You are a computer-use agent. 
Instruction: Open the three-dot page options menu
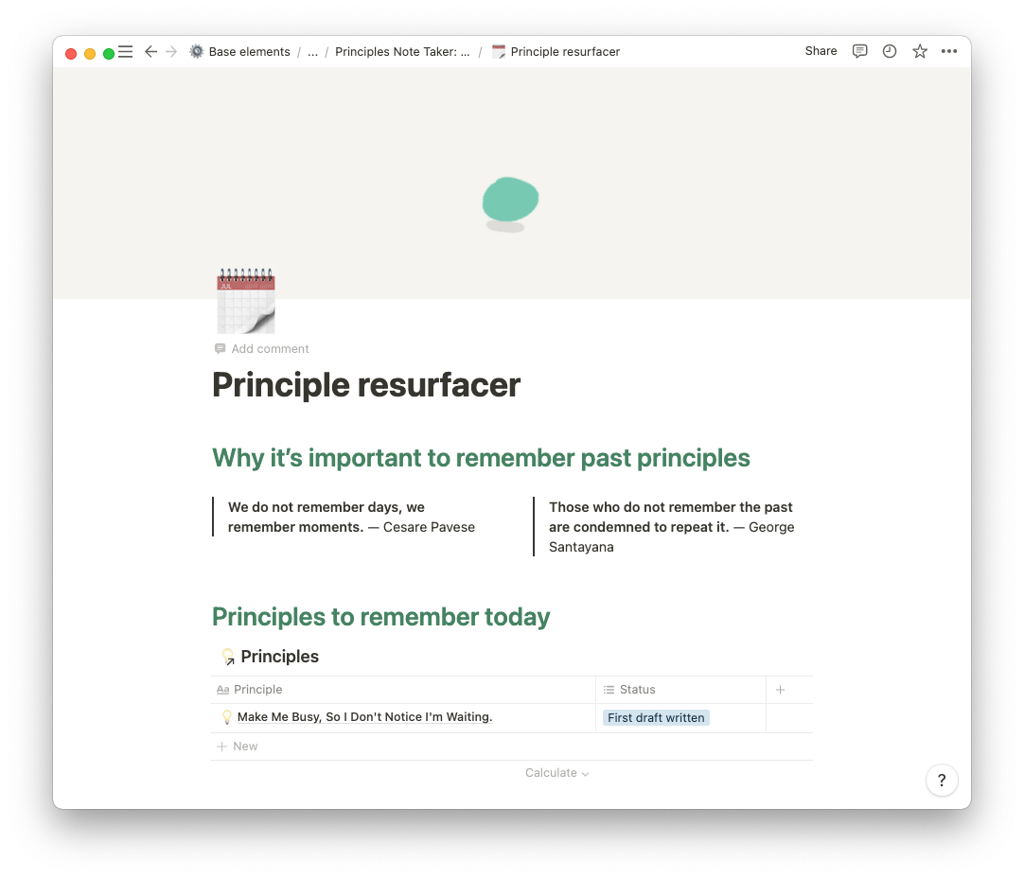pos(949,52)
